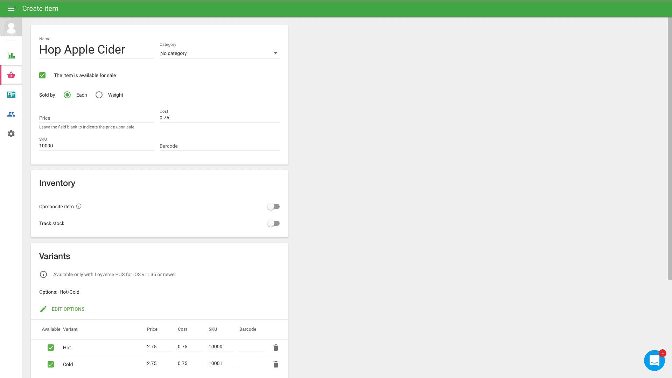Click the Cost field showing 0.75
The image size is (672, 378).
coord(220,118)
